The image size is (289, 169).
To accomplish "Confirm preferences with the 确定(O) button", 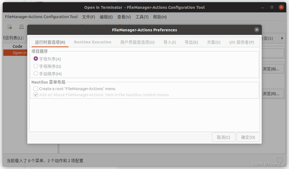I will [x=248, y=137].
